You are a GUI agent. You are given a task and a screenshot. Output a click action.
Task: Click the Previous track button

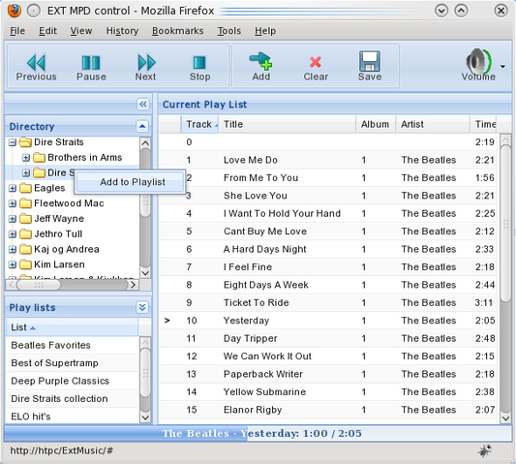tap(36, 67)
